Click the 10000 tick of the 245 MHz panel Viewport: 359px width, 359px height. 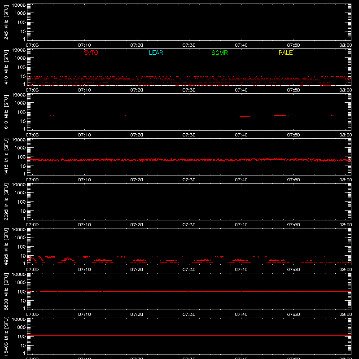coord(19,5)
